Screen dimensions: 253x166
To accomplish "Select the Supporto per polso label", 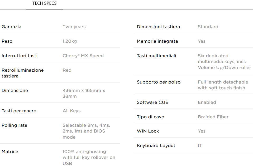I will coord(159,82).
